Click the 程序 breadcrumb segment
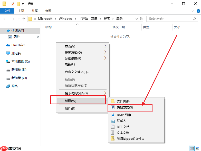This screenshot has width=201, height=151. coord(107,19)
